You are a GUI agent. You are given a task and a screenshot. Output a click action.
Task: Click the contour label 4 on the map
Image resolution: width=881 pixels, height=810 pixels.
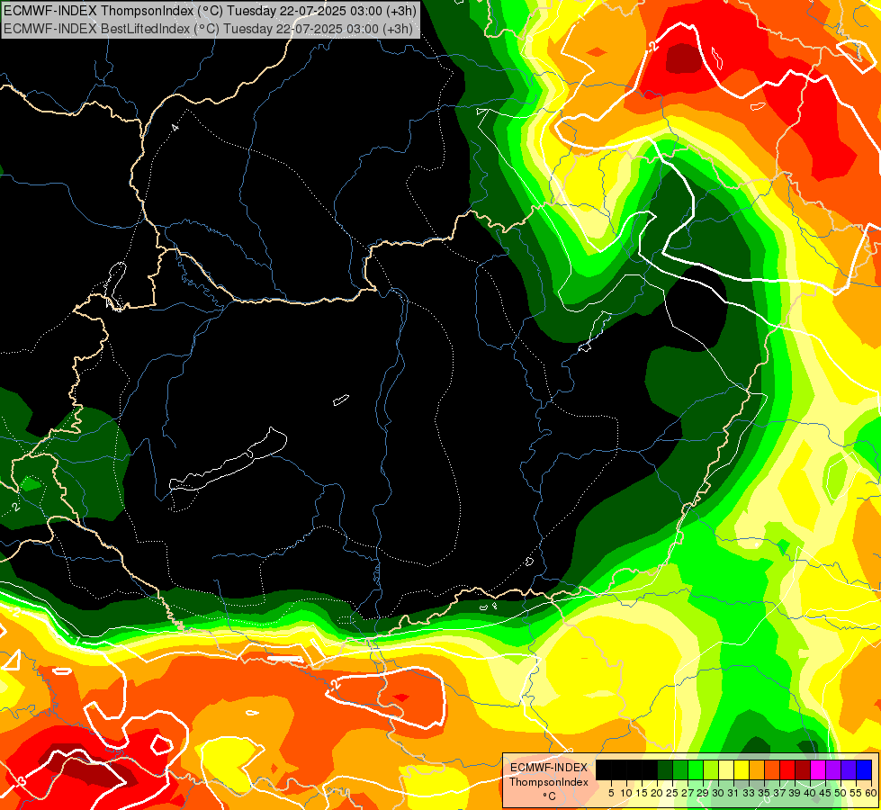(x=175, y=128)
